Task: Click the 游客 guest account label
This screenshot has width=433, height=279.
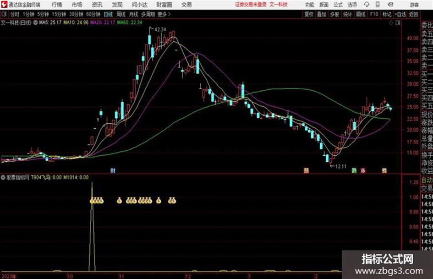Action: [414, 5]
